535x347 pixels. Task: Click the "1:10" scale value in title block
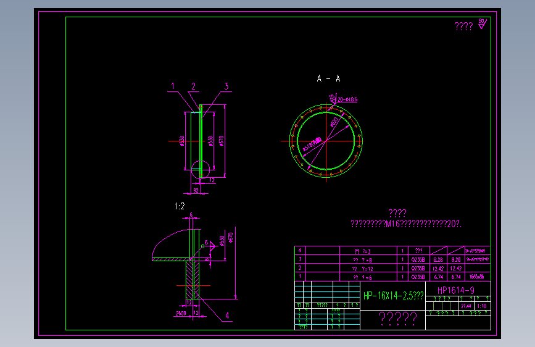[x=482, y=306]
